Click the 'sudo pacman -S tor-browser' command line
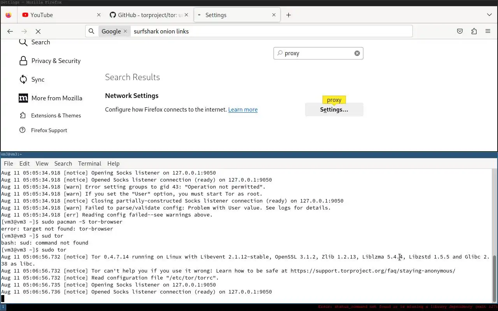This screenshot has width=498, height=311. click(x=62, y=222)
